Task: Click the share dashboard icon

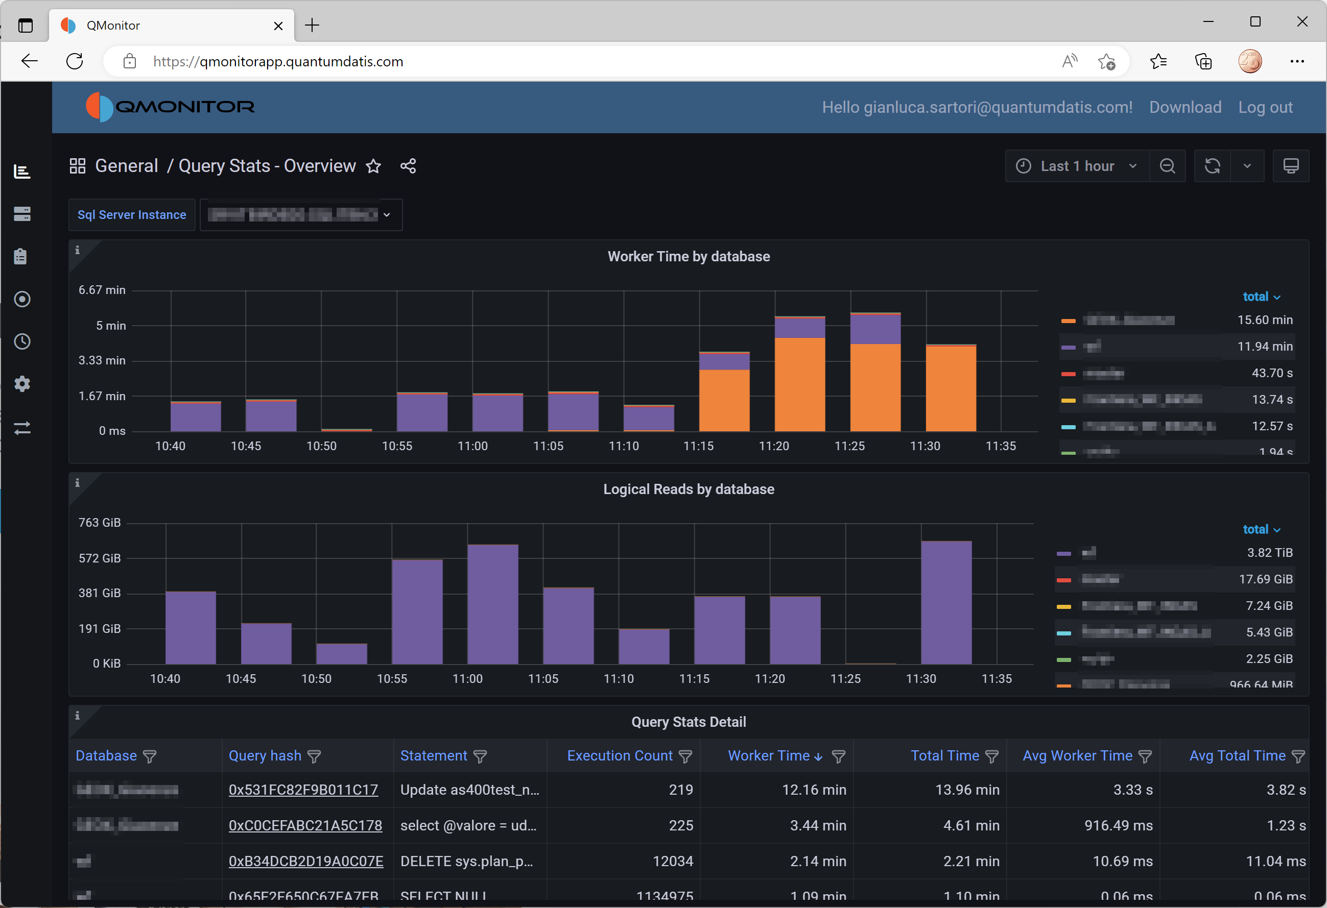Action: [x=408, y=166]
